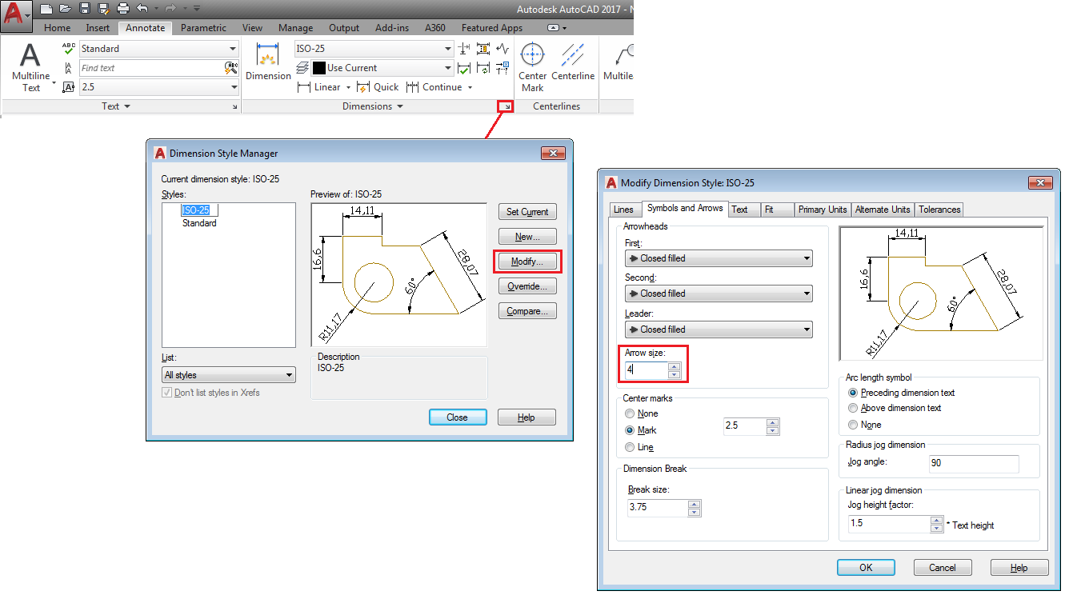Image resolution: width=1085 pixels, height=611 pixels.
Task: Click the New... button in Style Manager
Action: tap(527, 237)
